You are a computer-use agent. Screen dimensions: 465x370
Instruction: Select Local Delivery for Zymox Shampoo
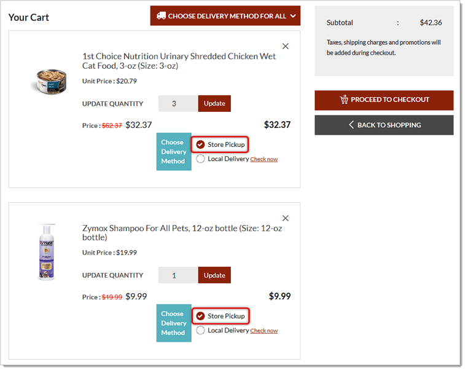200,330
